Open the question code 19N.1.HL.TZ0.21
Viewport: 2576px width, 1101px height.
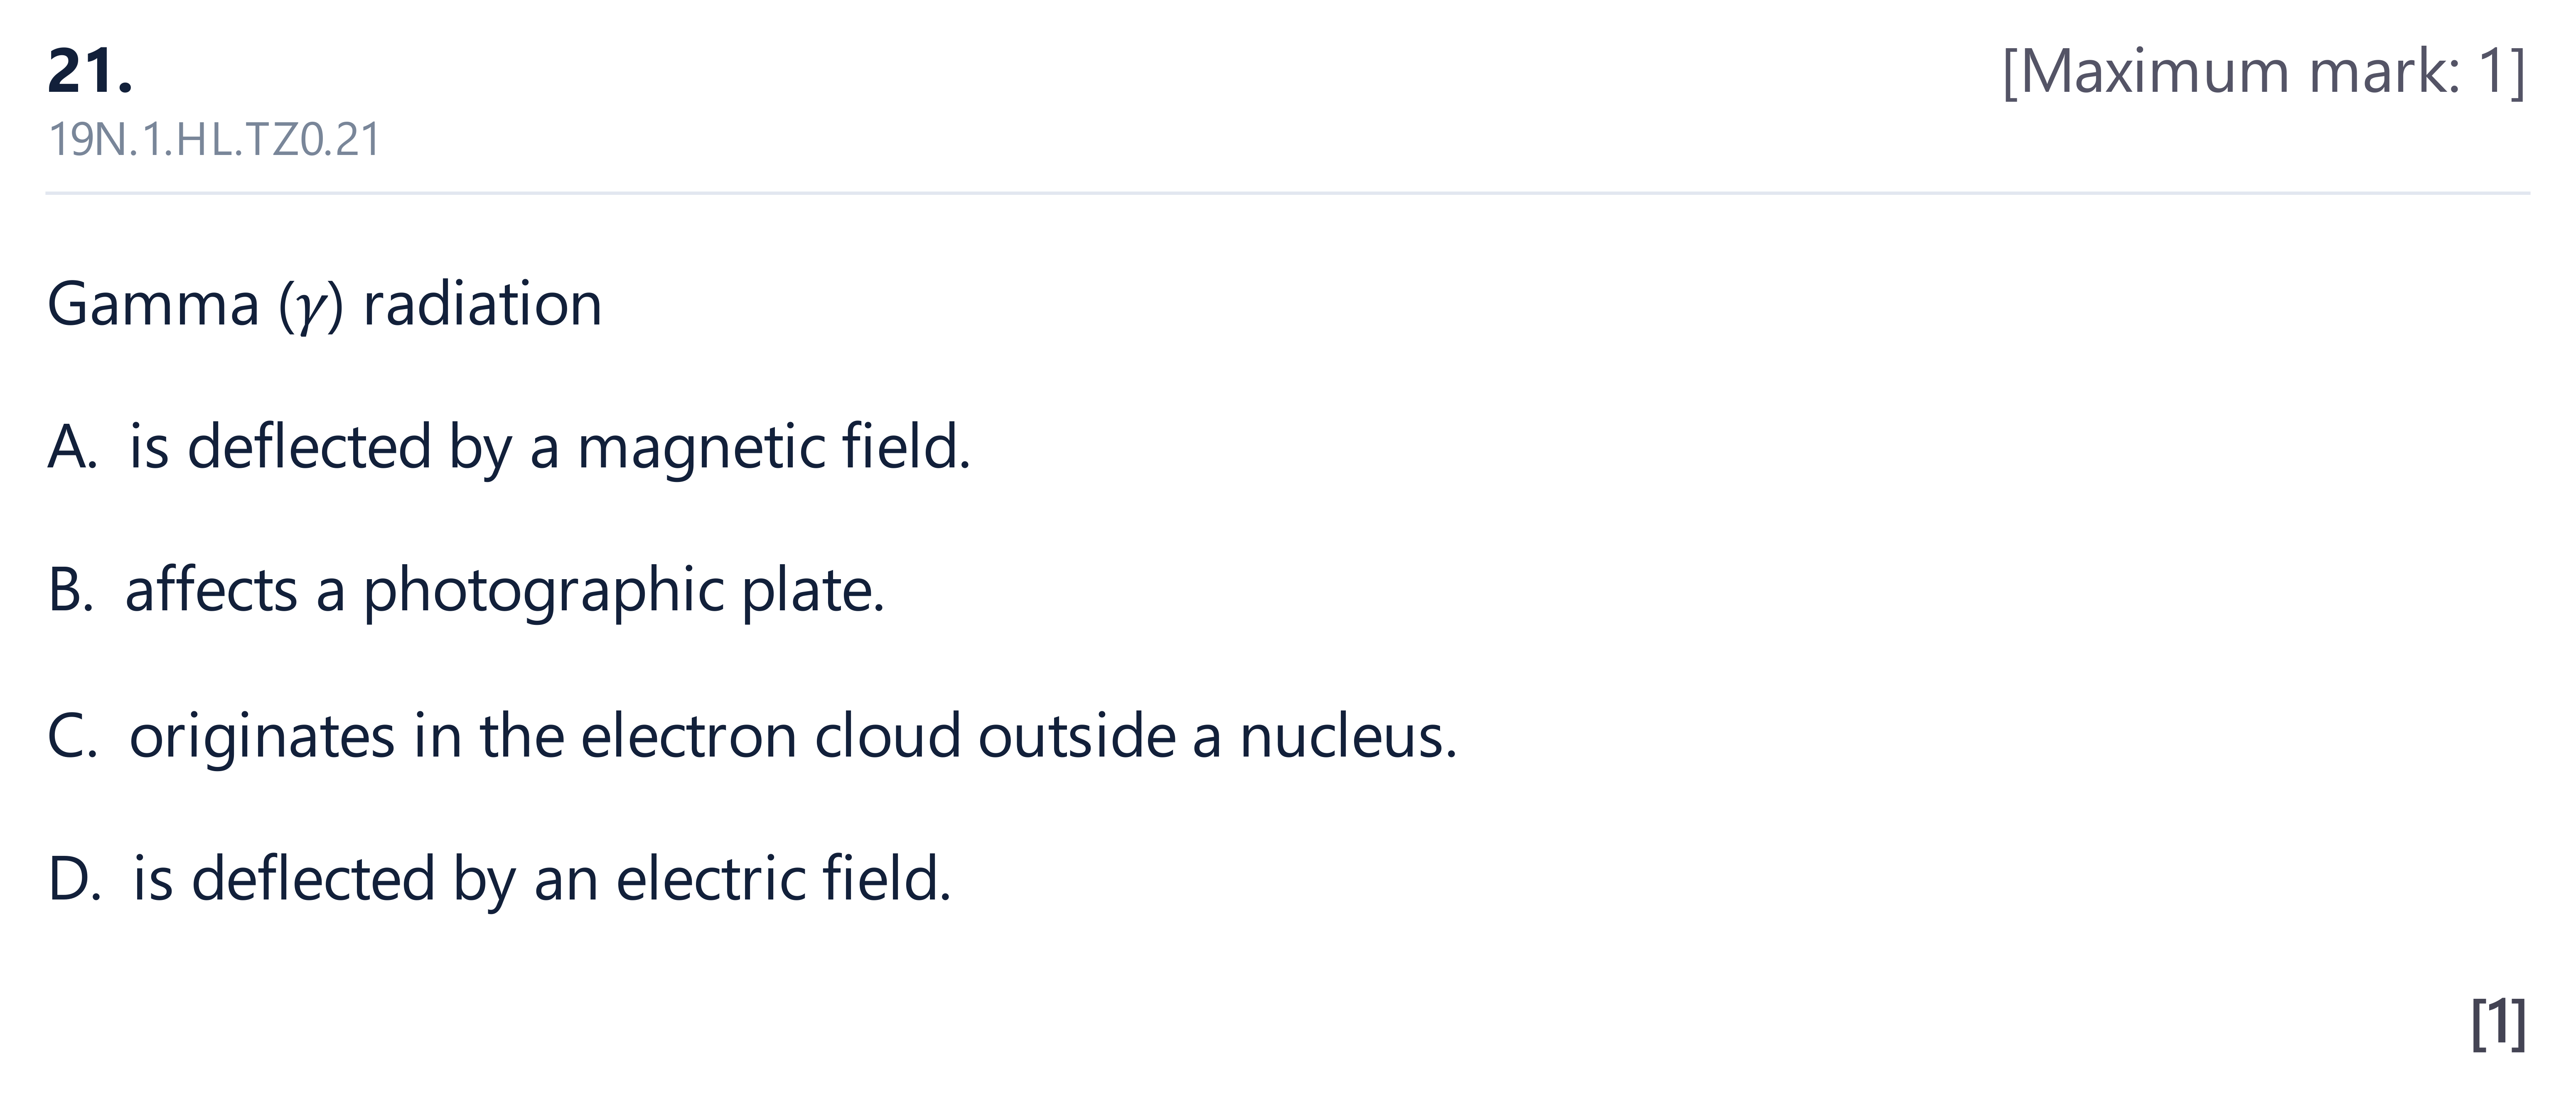(x=214, y=140)
